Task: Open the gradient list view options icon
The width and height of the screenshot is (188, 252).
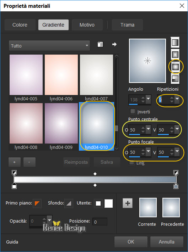Action: pyautogui.click(x=100, y=44)
